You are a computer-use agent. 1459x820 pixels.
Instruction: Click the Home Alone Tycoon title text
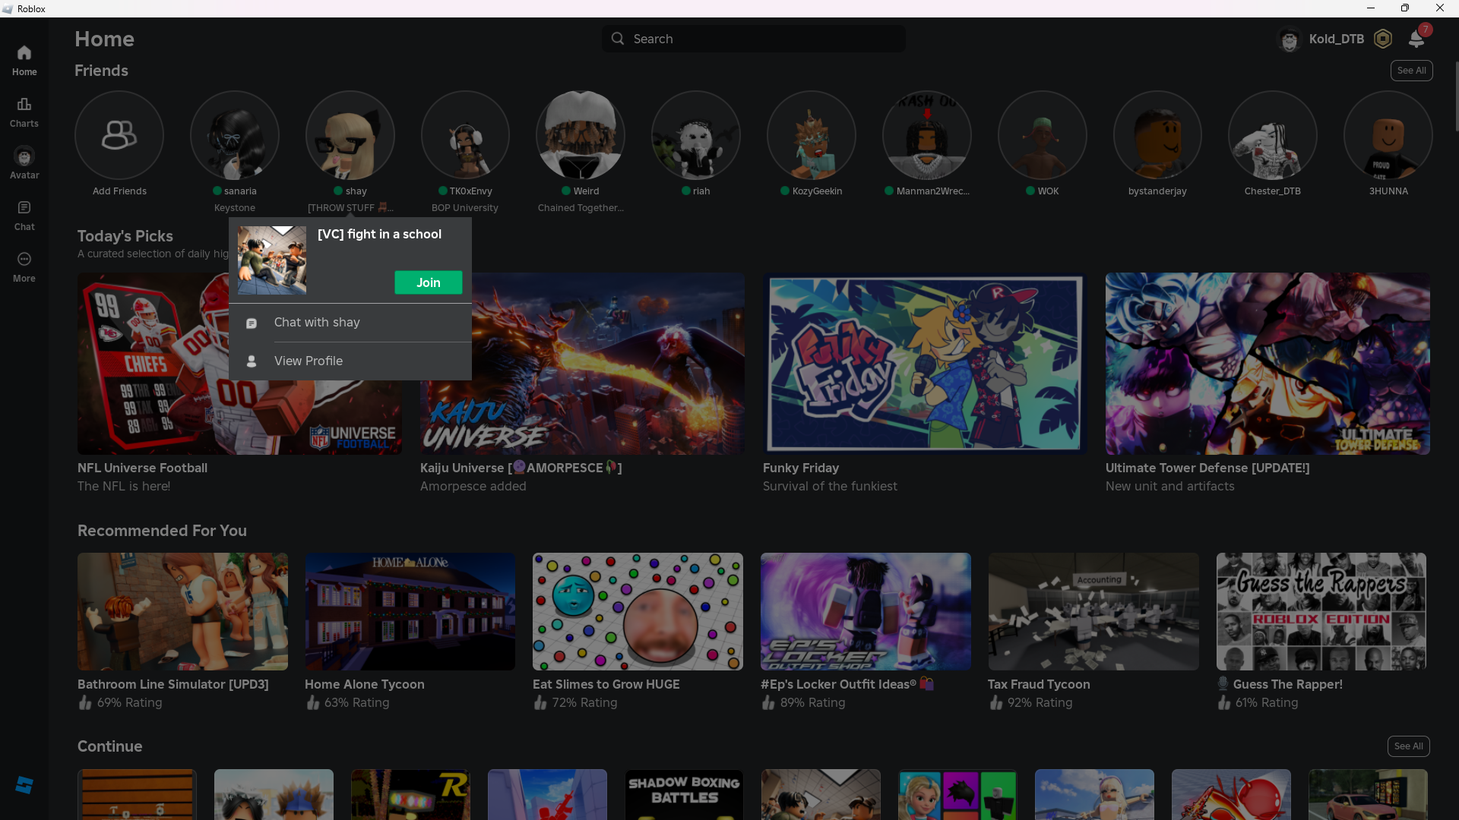[x=365, y=685]
